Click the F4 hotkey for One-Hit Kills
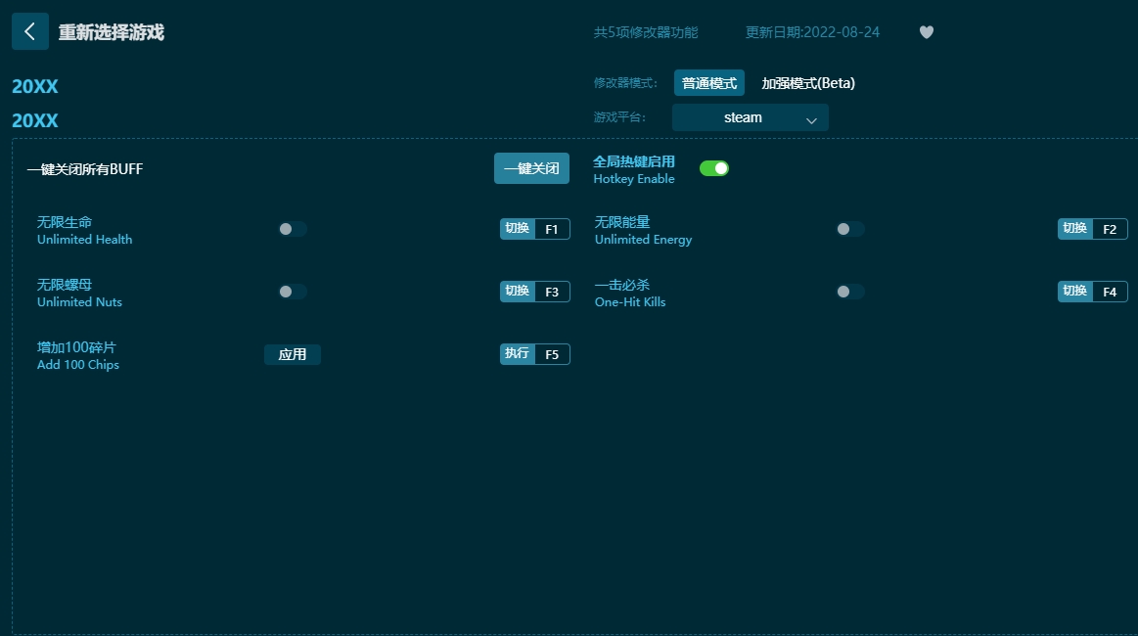Image resolution: width=1138 pixels, height=636 pixels. click(1110, 292)
